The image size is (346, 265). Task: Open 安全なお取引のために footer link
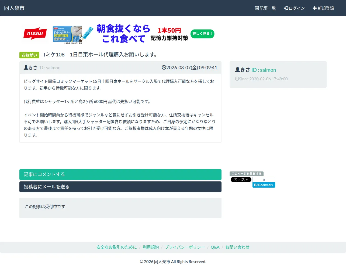coord(117,247)
